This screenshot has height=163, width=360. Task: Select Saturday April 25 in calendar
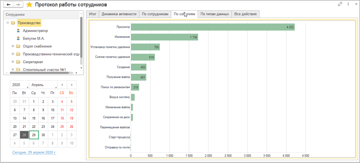pos(62,126)
